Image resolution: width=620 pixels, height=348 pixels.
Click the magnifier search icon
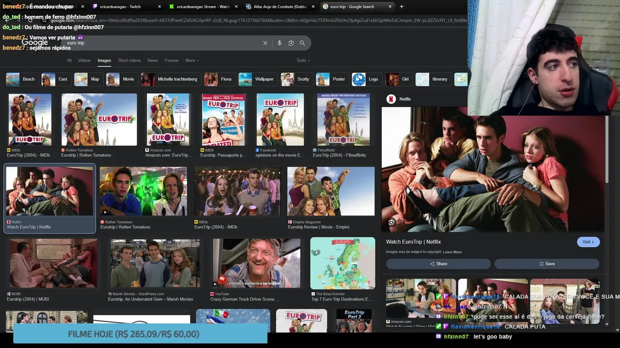pos(302,43)
